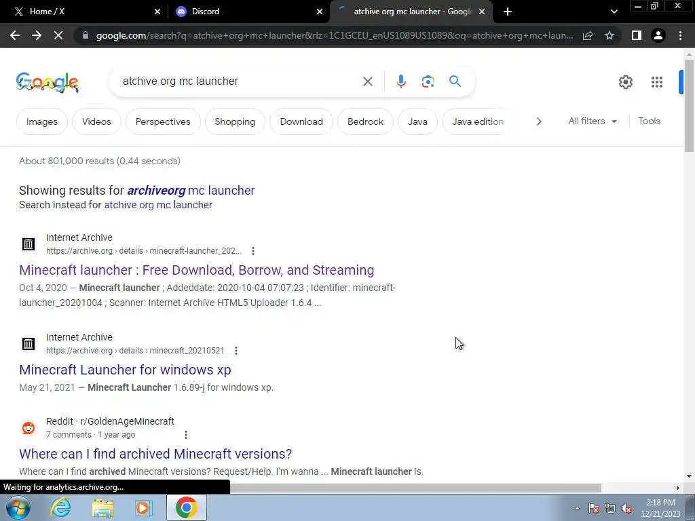Apply the Java filter chip
Screen dimensions: 695x521
coord(417,121)
